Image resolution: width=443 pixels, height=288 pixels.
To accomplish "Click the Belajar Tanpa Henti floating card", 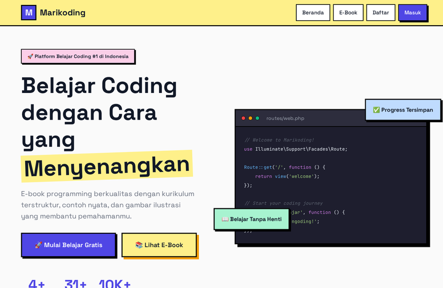I will (x=252, y=219).
